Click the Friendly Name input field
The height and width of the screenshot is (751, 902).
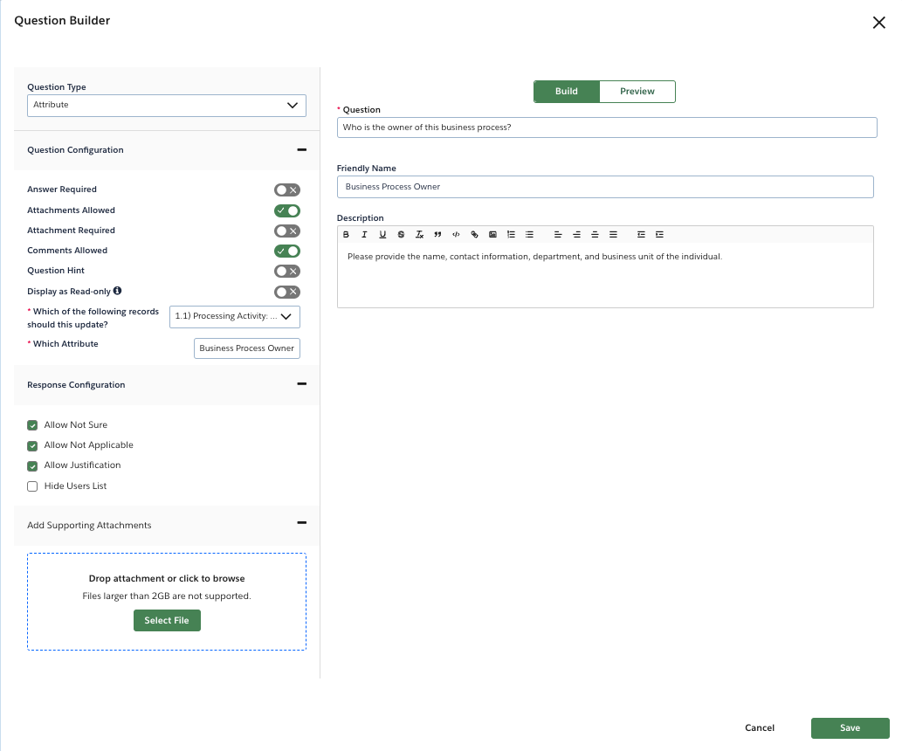pyautogui.click(x=604, y=186)
